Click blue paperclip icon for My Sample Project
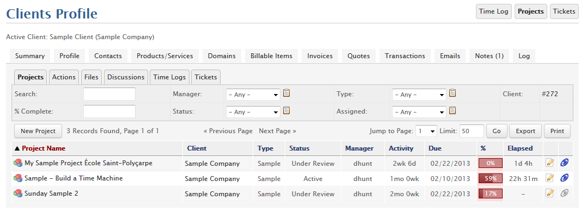This screenshot has height=212, width=581. [565, 163]
